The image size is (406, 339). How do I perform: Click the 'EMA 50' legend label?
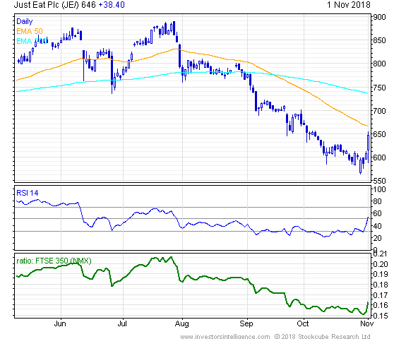click(x=30, y=31)
